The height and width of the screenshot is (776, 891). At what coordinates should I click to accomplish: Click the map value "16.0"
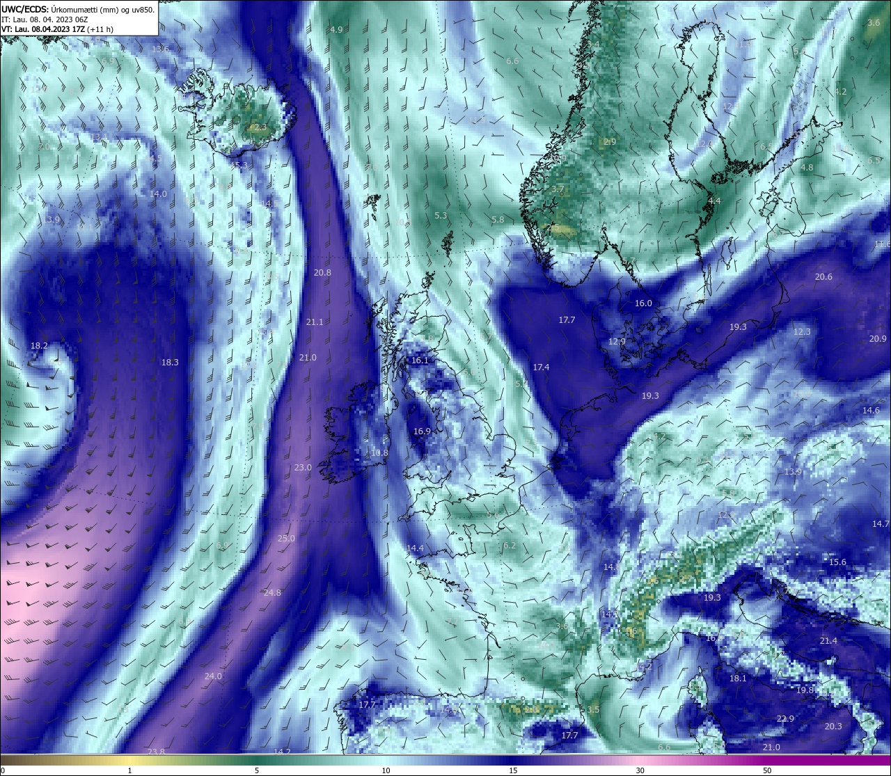[x=643, y=303]
